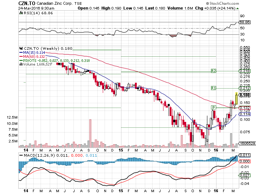
Task: Click the PIVOTS values legend text
Action: tap(56, 61)
